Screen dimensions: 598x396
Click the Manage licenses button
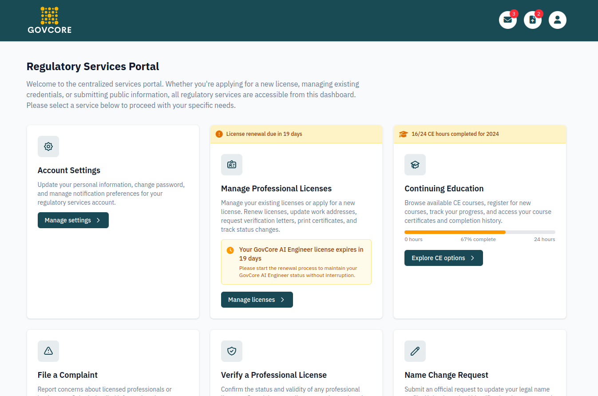257,300
